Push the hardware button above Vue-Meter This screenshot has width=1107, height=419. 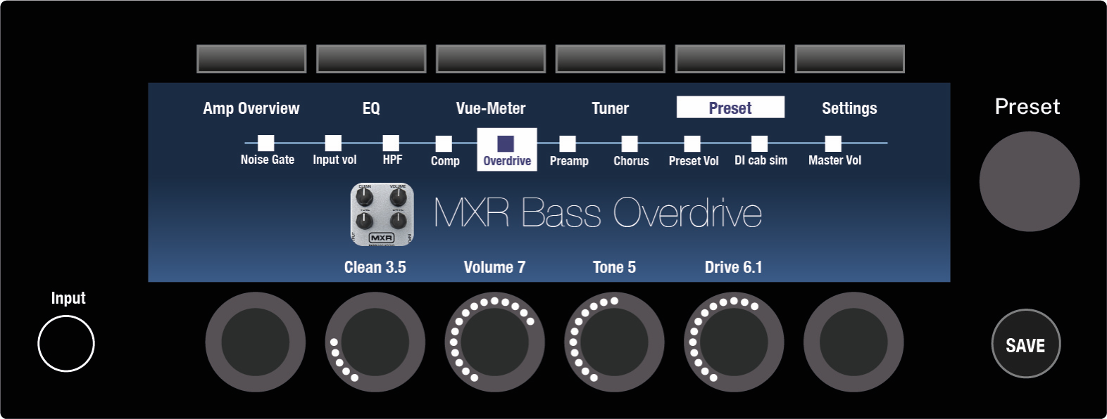pyautogui.click(x=491, y=59)
